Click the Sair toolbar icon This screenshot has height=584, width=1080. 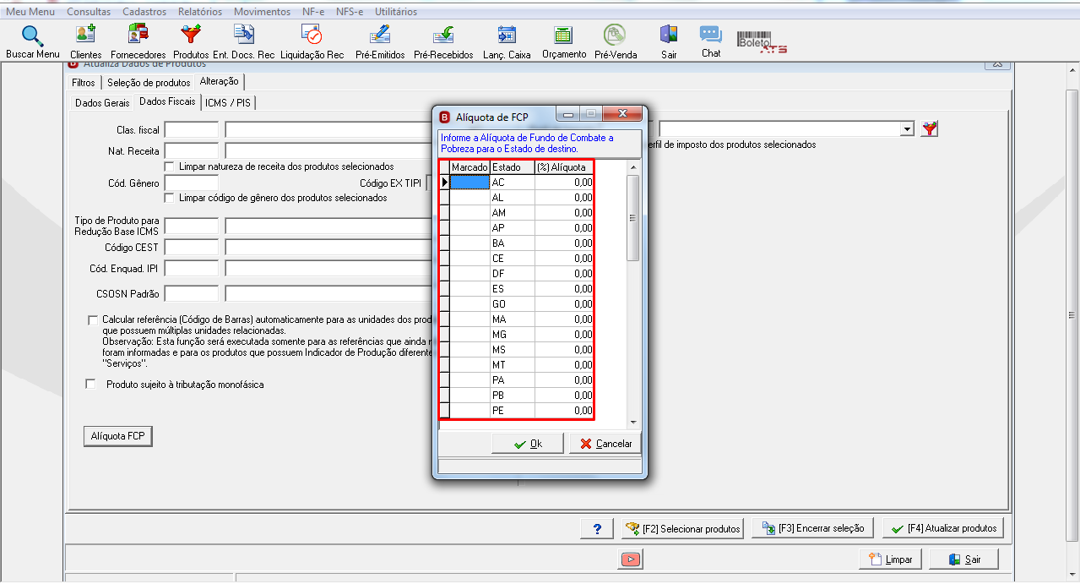tap(669, 41)
